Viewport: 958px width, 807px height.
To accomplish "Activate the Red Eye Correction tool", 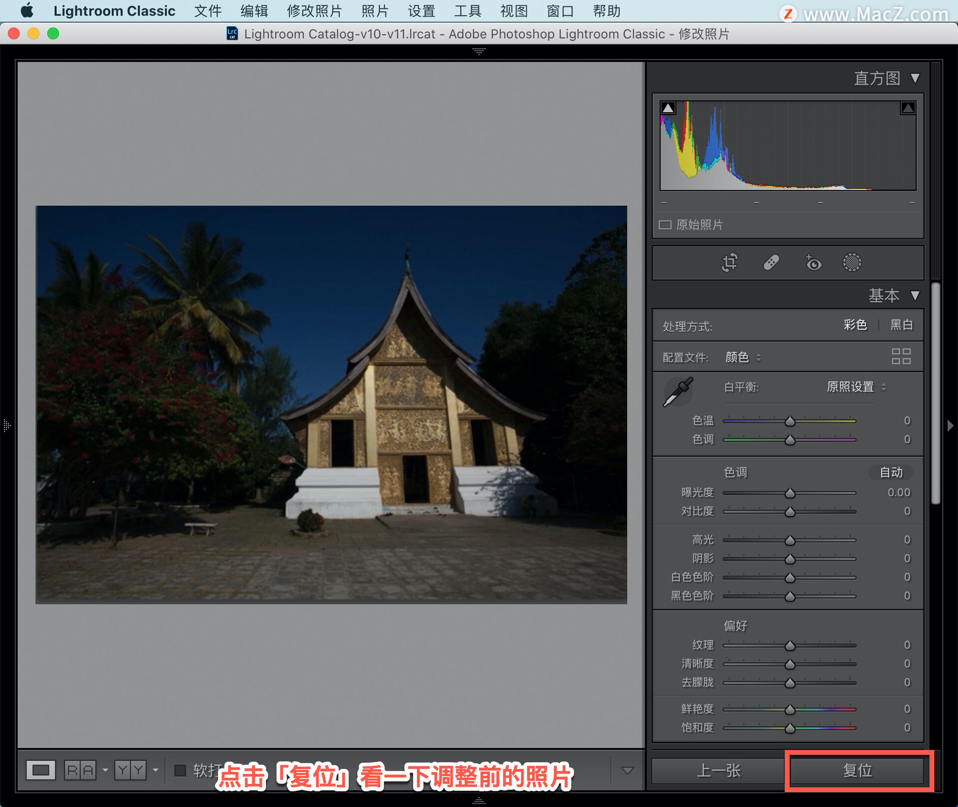I will coord(813,262).
